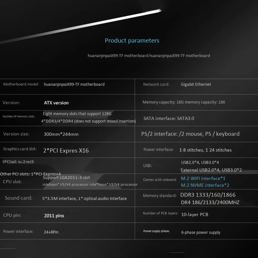The height and width of the screenshot is (258, 258).
Task: Click the "Eight memory slots that support 128G" text
Action: (x=77, y=114)
